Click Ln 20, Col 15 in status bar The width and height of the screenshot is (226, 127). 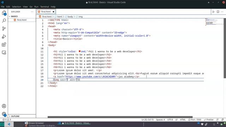point(148,120)
